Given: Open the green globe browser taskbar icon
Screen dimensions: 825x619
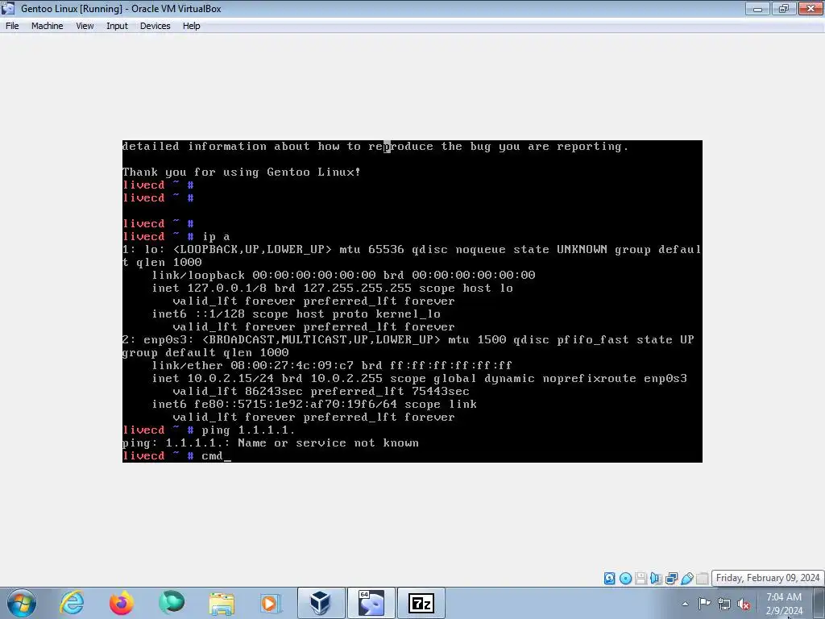Looking at the screenshot, I should (x=172, y=603).
